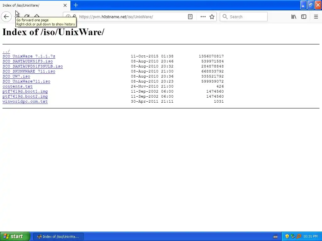The image size is (322, 241).
Task: Toggle reader view icon
Action: click(190, 17)
